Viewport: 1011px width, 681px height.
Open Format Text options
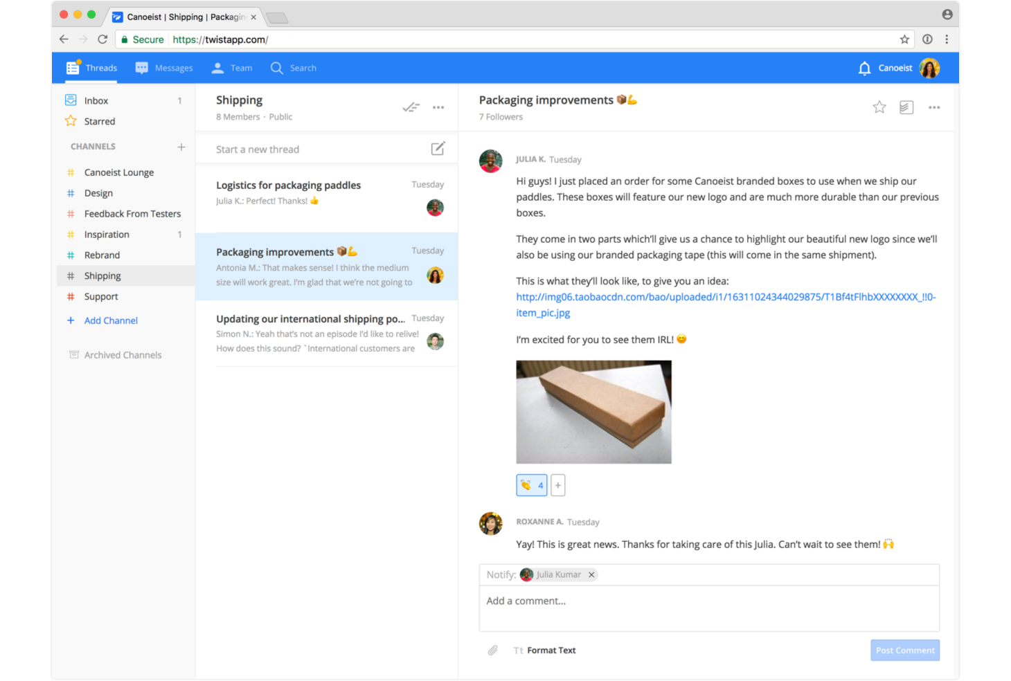pos(544,651)
